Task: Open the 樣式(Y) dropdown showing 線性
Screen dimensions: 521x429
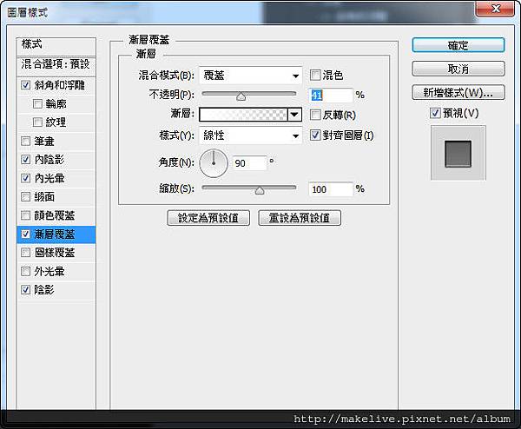Action: (251, 135)
